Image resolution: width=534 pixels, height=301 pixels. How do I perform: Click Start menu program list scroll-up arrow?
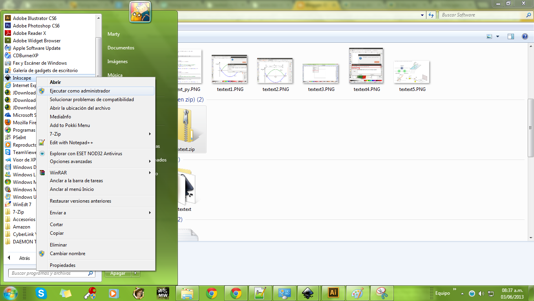point(99,18)
